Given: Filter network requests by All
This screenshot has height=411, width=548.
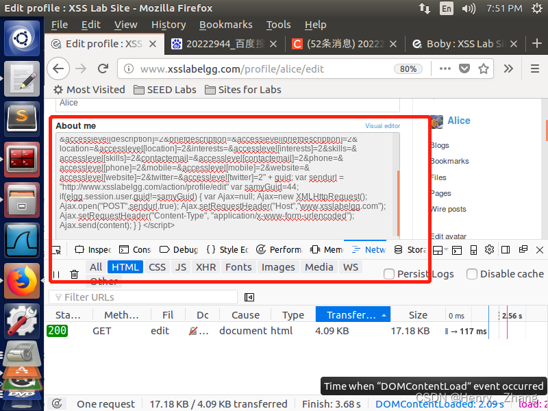Looking at the screenshot, I should pos(96,267).
